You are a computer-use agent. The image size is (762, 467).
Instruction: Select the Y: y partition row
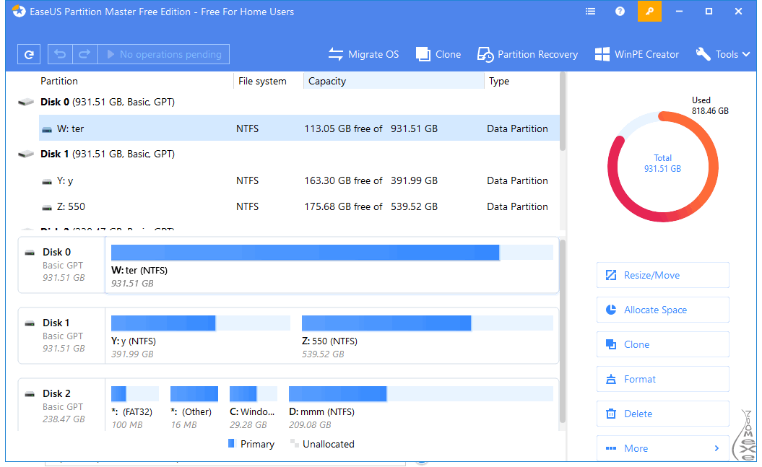[x=299, y=180]
